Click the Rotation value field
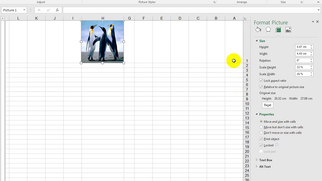Viewport: 322px width, 181px height. (x=302, y=60)
